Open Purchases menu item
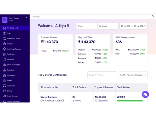Image resolution: width=156 pixels, height=117 pixels. pos(15,54)
